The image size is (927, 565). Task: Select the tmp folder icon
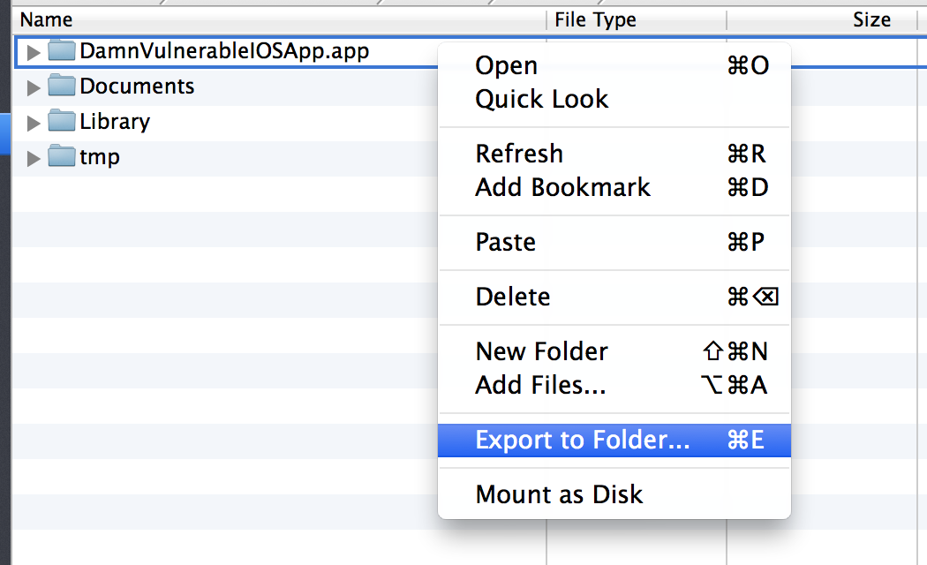62,156
